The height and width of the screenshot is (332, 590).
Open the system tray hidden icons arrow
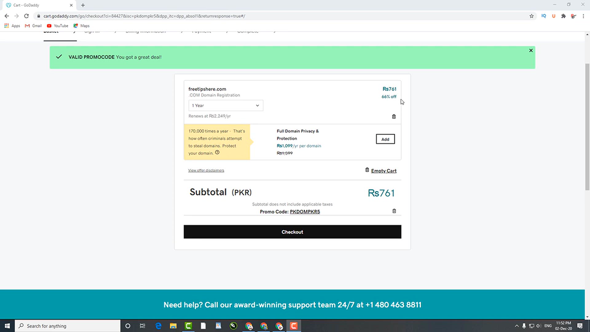[517, 326]
